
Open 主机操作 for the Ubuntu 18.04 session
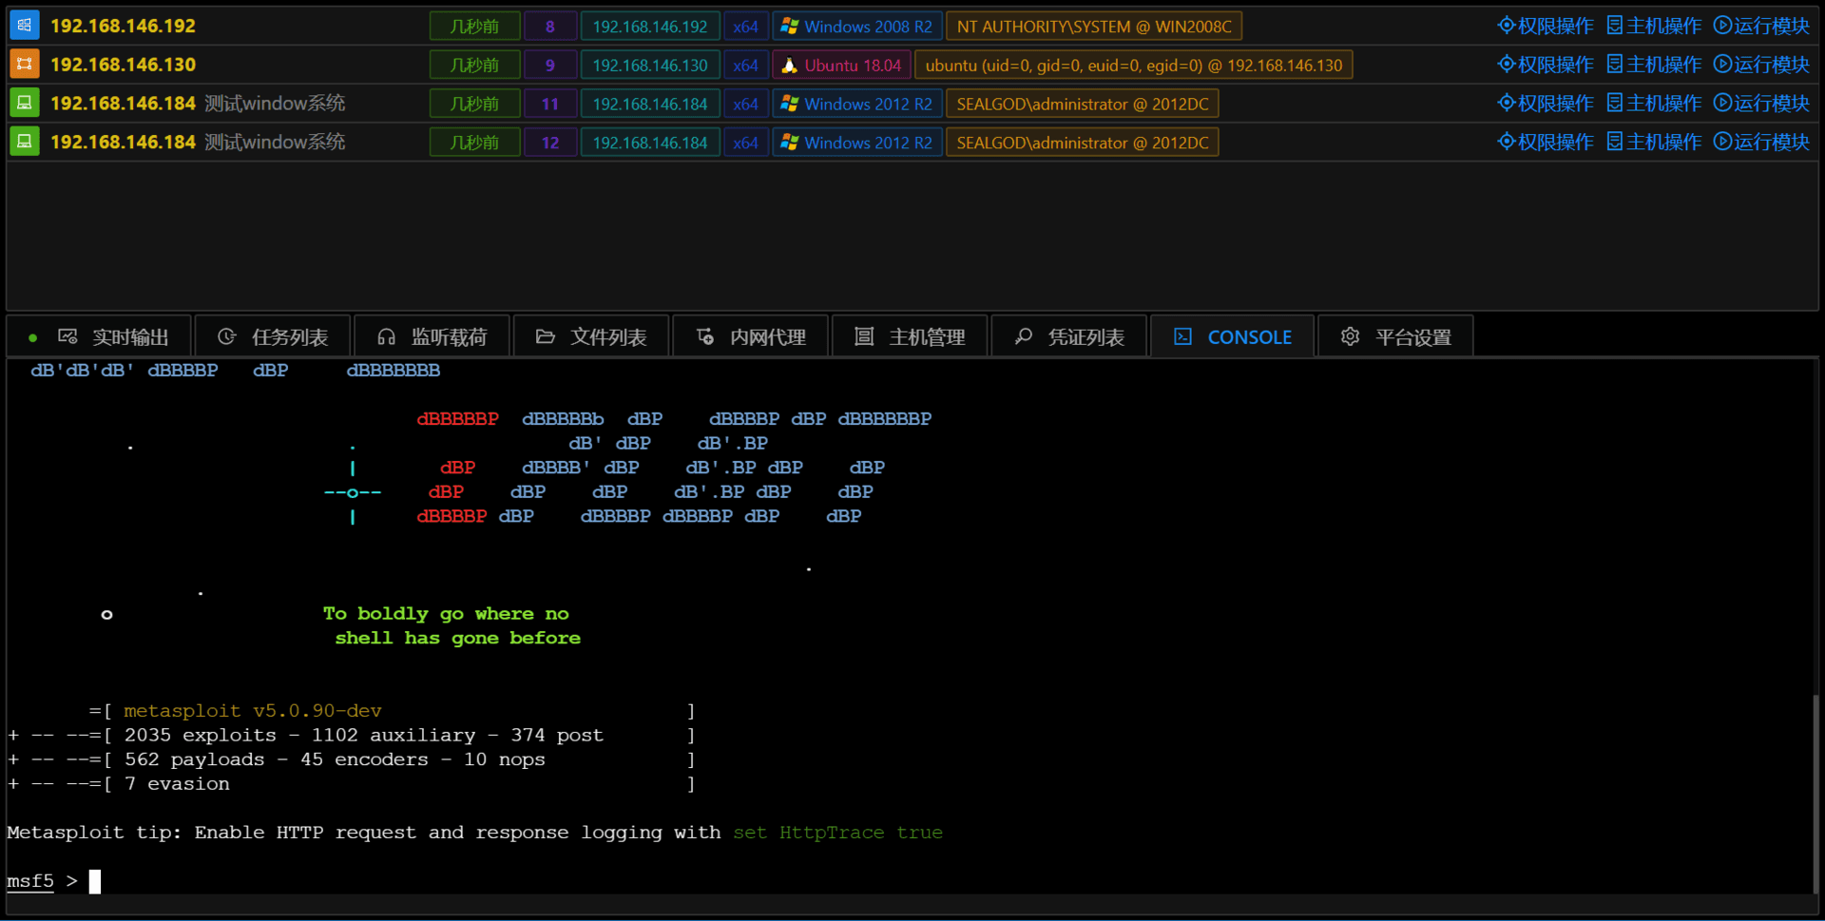[x=1654, y=65]
